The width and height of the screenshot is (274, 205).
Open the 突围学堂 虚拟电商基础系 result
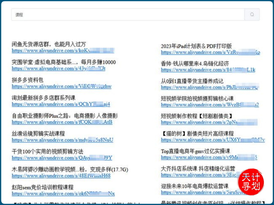click(x=58, y=62)
